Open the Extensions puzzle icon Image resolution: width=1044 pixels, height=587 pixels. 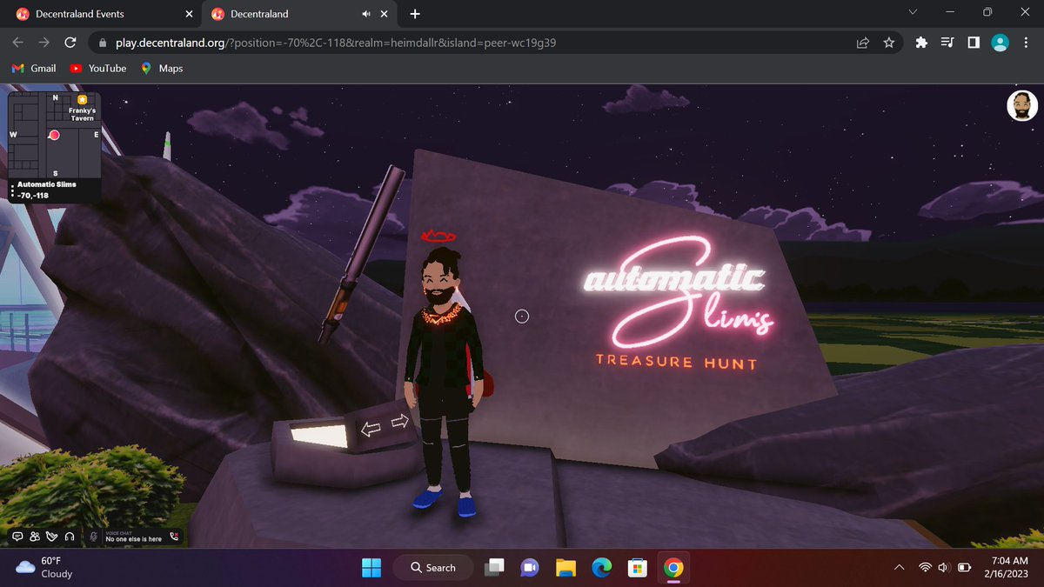pos(922,42)
